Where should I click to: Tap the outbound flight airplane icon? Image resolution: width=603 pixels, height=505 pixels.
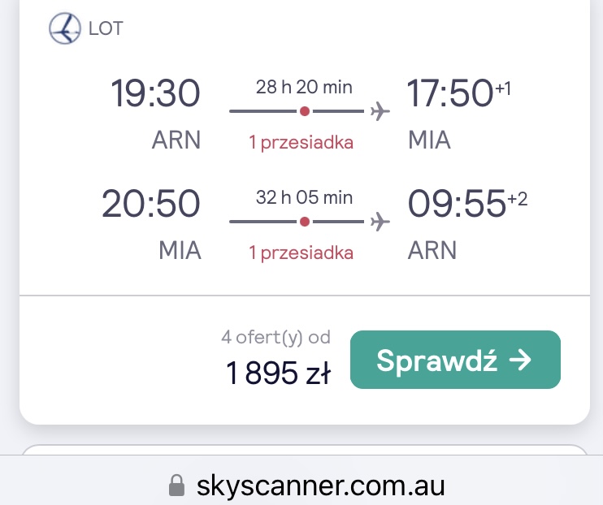380,111
